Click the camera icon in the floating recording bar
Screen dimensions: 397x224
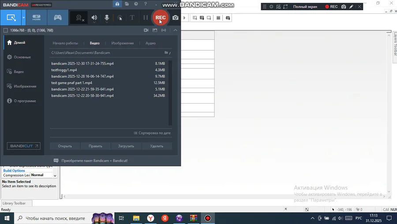coord(344,7)
